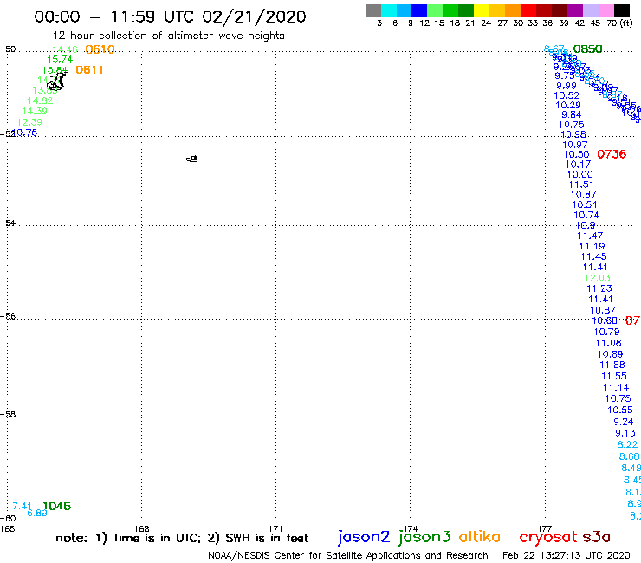Click the 9.24 wave height value
This screenshot has width=641, height=563.
(x=624, y=422)
